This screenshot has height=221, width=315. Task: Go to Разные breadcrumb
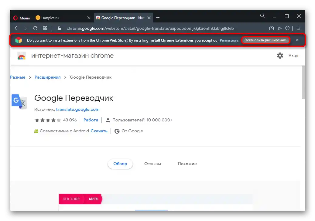pyautogui.click(x=18, y=77)
